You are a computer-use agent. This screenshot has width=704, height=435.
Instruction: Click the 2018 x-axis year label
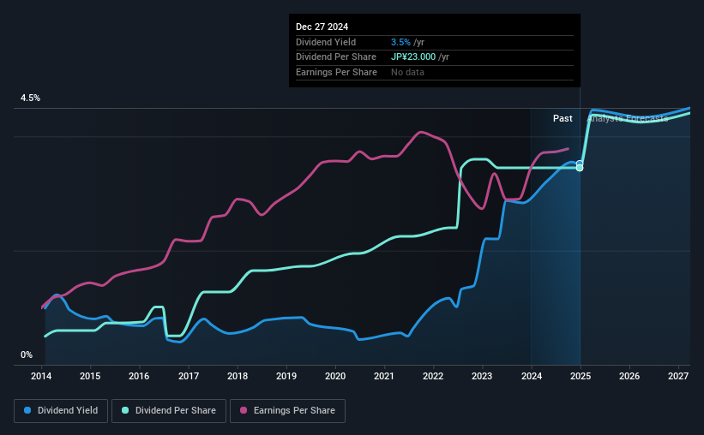pos(237,376)
